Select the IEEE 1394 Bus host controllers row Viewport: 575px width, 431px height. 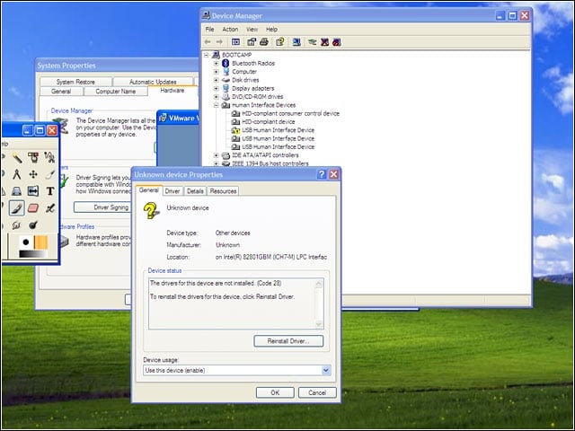[270, 163]
